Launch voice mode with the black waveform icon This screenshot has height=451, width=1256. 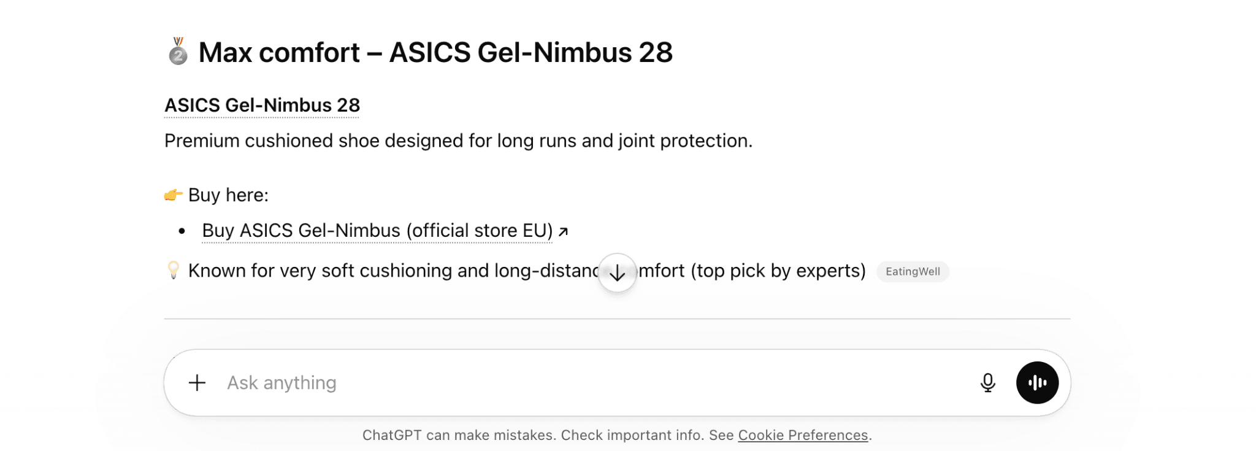tap(1037, 382)
